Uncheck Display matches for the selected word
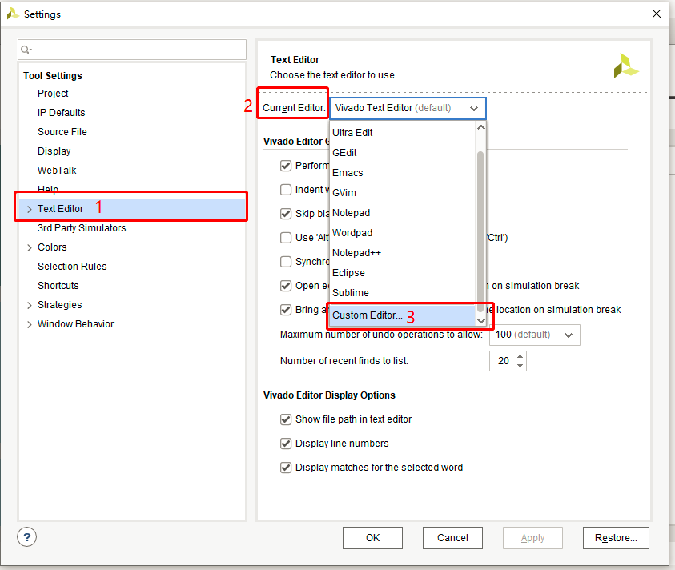Screen dimensions: 675x570 [x=286, y=468]
